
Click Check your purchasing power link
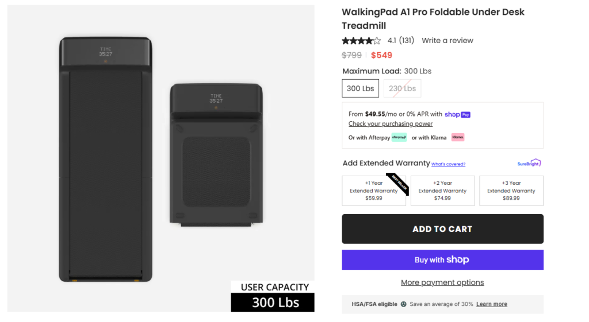pos(391,124)
